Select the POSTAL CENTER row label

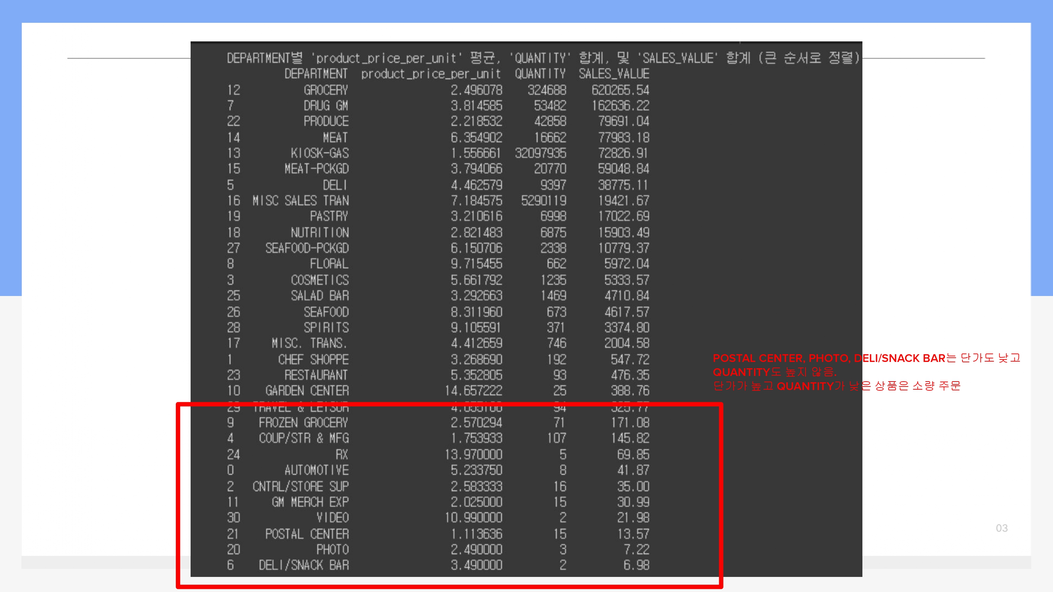click(x=306, y=533)
